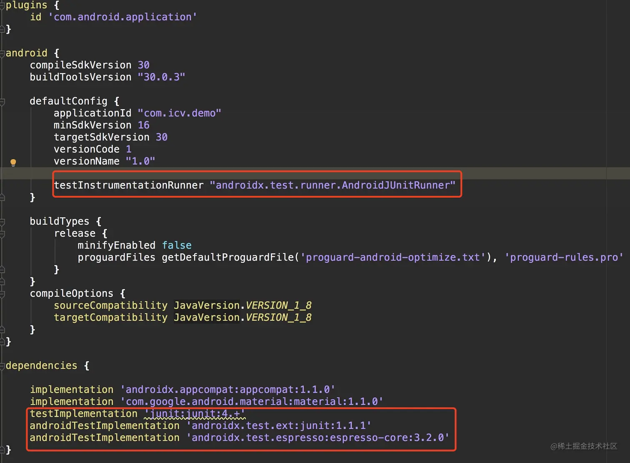Click the 'proguard-android-optimize.txt' string

[x=392, y=258]
